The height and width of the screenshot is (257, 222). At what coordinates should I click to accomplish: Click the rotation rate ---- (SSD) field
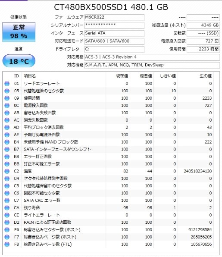coord(203,33)
